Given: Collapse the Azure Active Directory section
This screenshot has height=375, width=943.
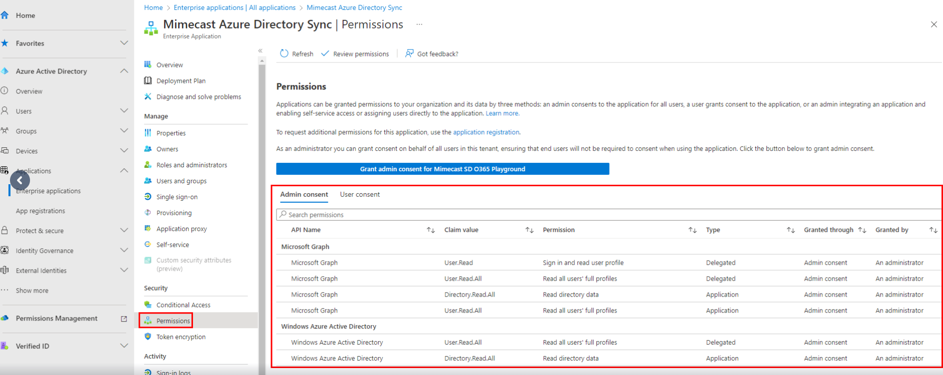Looking at the screenshot, I should [x=124, y=71].
